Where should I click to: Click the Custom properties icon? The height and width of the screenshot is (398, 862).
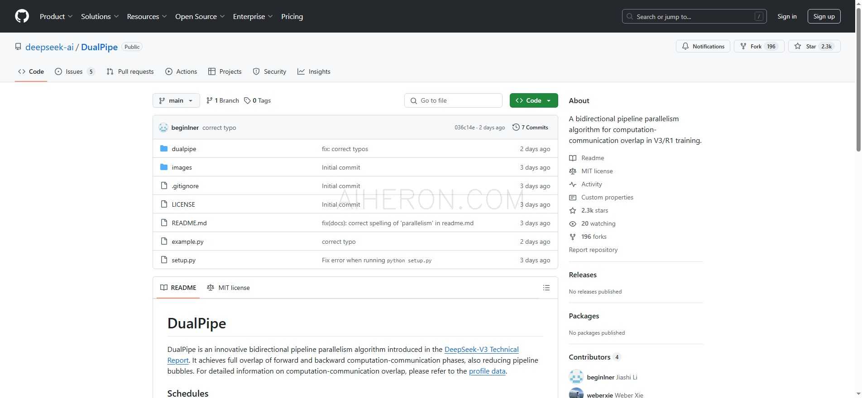pyautogui.click(x=573, y=197)
